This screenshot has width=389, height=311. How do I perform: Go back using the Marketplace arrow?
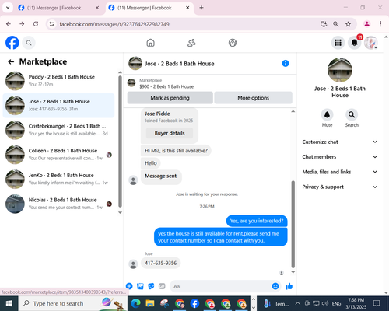[x=11, y=61]
